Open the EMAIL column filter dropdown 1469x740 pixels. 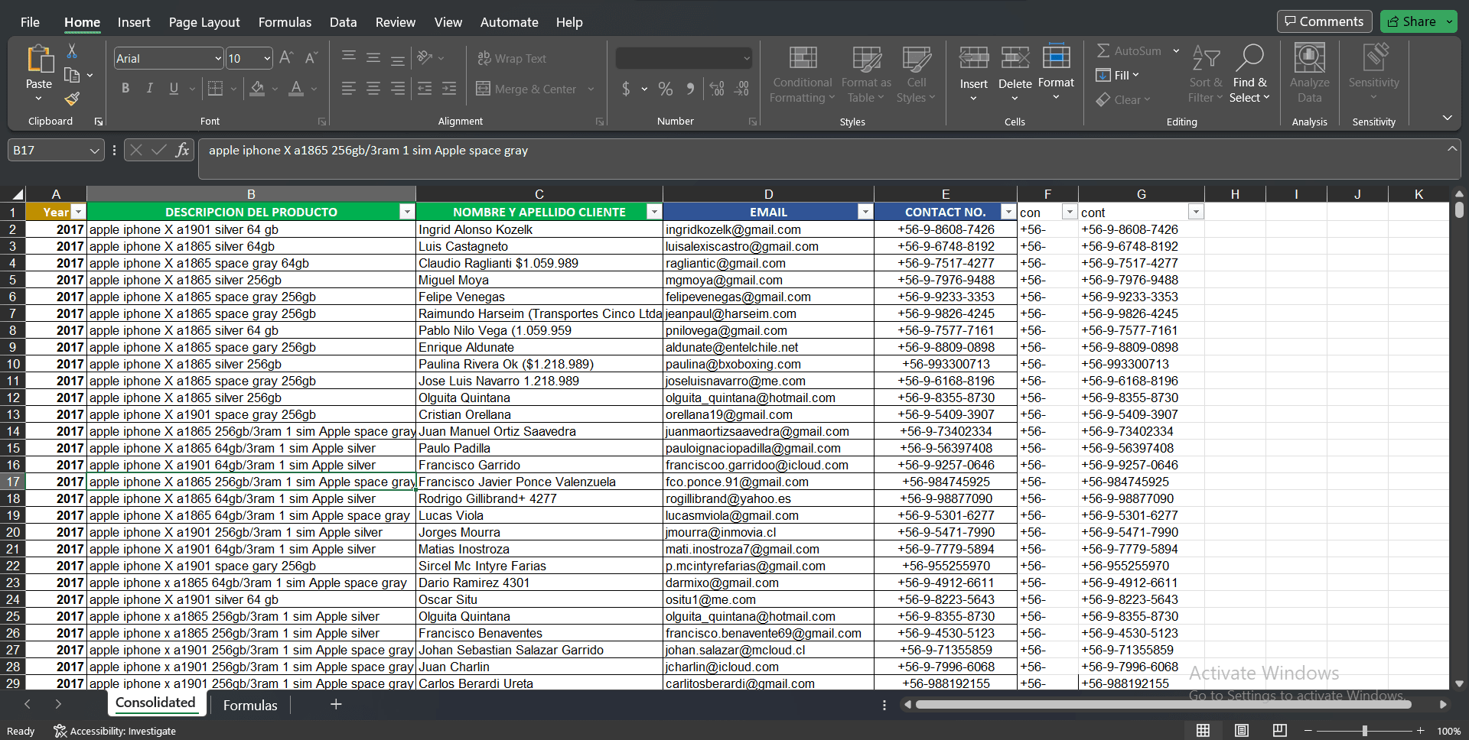[865, 212]
